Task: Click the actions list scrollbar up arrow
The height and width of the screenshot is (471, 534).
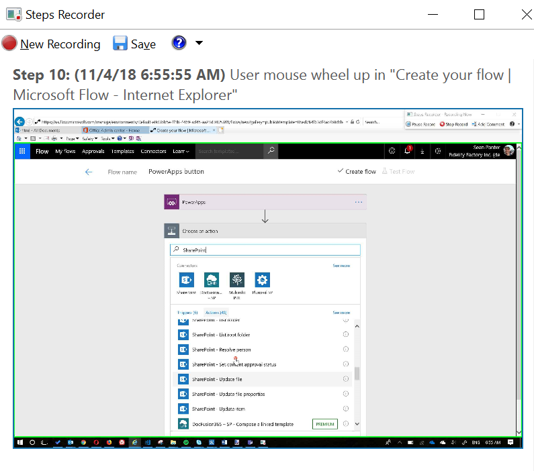Action: (357, 326)
